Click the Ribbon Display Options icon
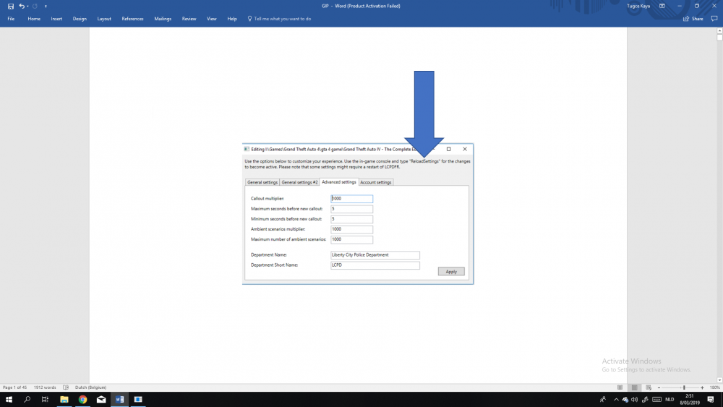 662,6
